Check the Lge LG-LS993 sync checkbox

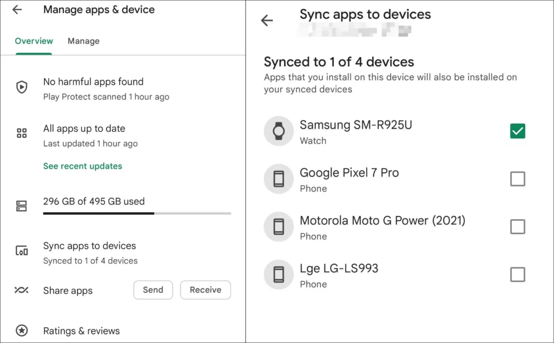pyautogui.click(x=518, y=274)
